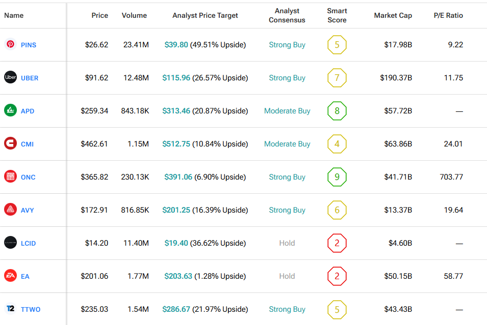Click the APD company logo icon
Screen dimensions: 487x325
(x=10, y=111)
